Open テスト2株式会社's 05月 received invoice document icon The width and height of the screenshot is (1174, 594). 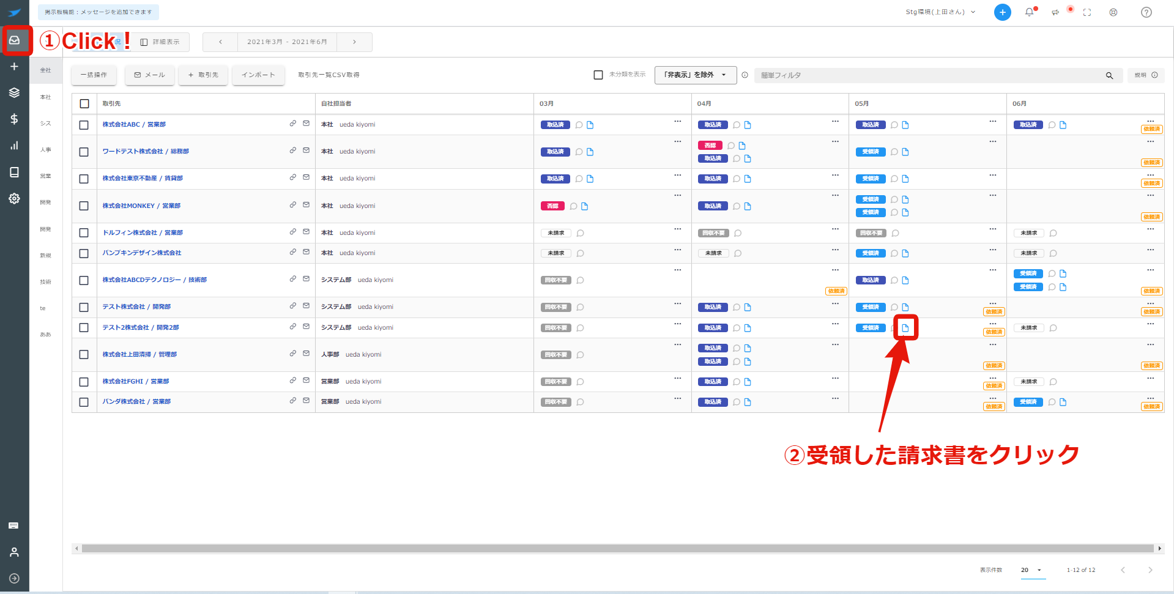point(905,328)
